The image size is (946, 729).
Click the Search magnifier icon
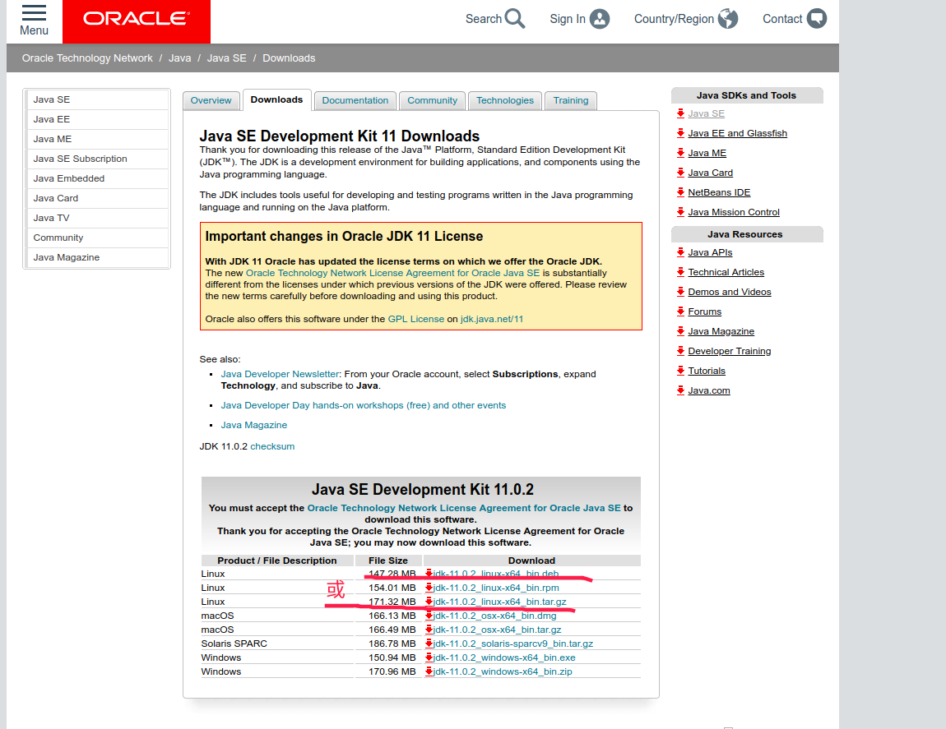coord(515,19)
